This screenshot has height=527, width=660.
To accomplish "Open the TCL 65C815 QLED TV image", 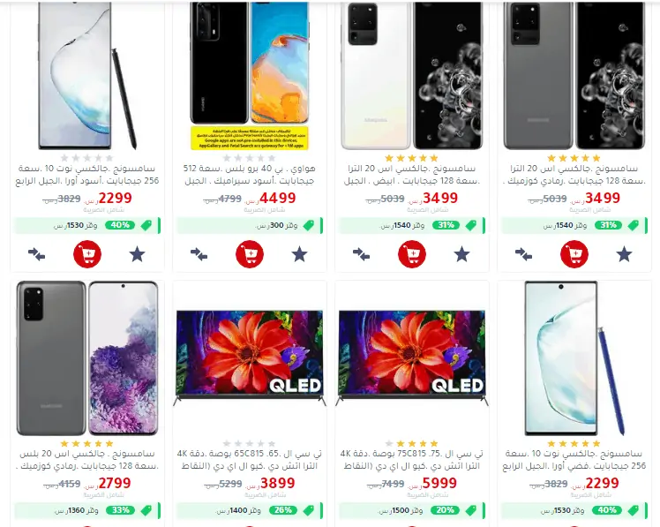I will 250,358.
